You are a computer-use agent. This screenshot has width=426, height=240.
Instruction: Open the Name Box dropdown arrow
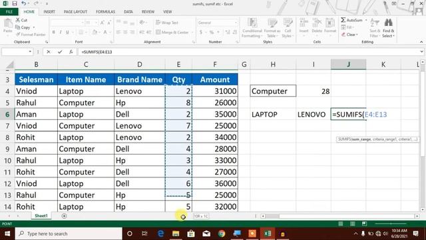pos(30,52)
